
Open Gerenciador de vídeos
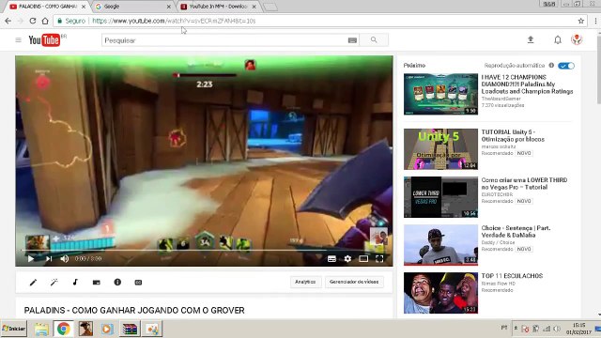[354, 282]
